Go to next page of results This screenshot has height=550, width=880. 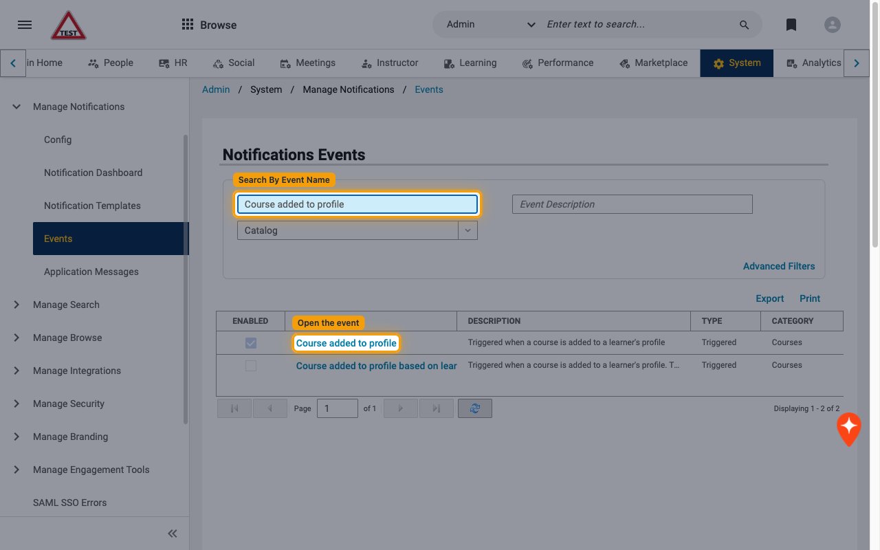click(x=401, y=408)
